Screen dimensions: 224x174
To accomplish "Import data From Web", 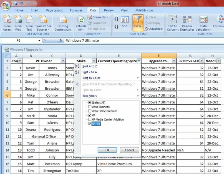I will point(18,23).
